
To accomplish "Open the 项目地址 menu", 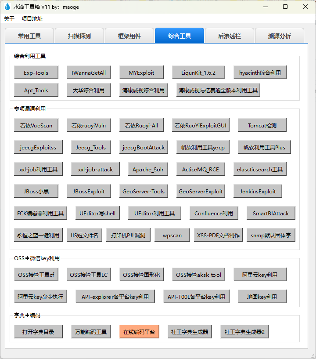I will [32, 19].
